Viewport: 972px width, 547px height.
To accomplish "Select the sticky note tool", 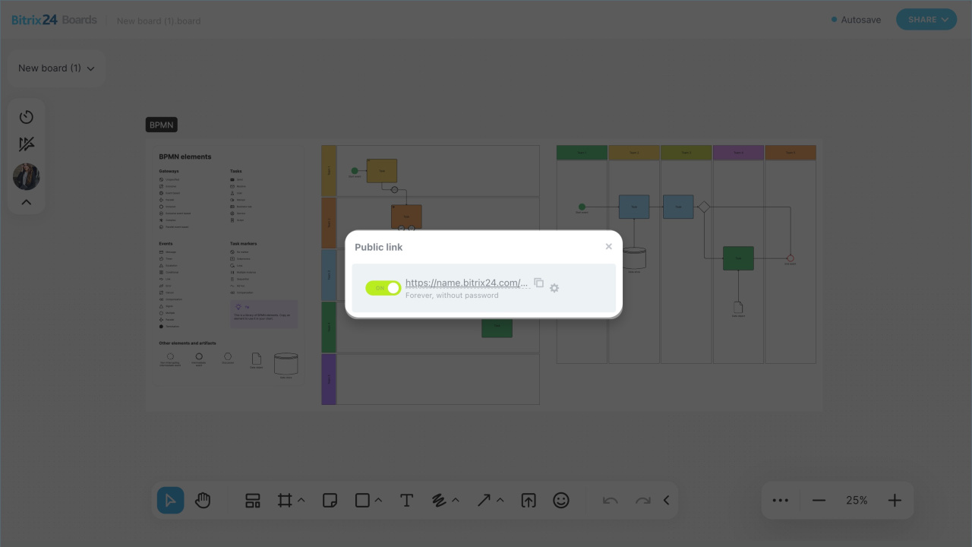I will pos(330,500).
